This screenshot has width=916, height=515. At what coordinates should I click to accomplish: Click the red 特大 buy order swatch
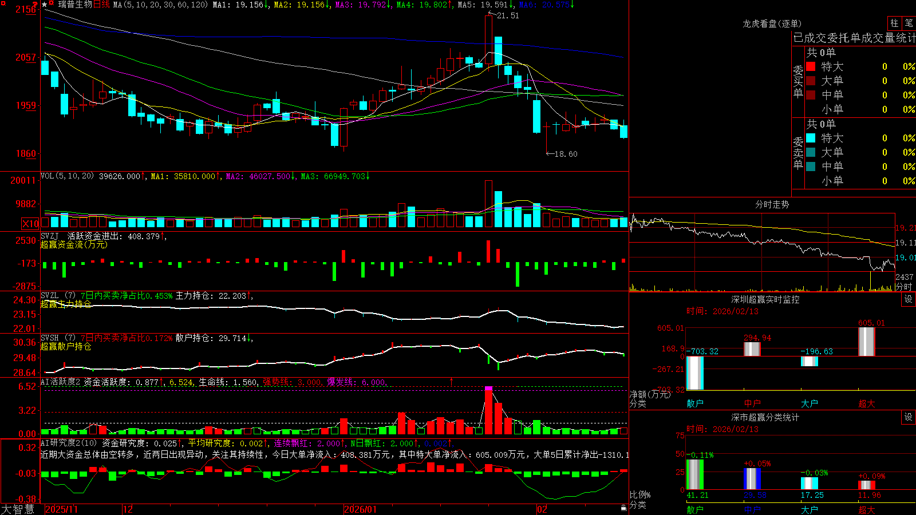[811, 66]
